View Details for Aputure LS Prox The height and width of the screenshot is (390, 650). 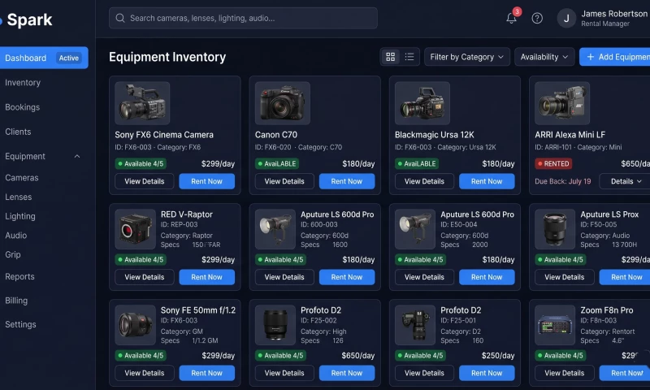(564, 277)
